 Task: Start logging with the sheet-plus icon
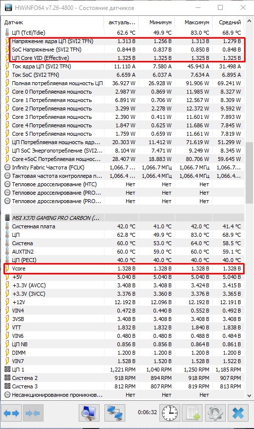coord(193,413)
